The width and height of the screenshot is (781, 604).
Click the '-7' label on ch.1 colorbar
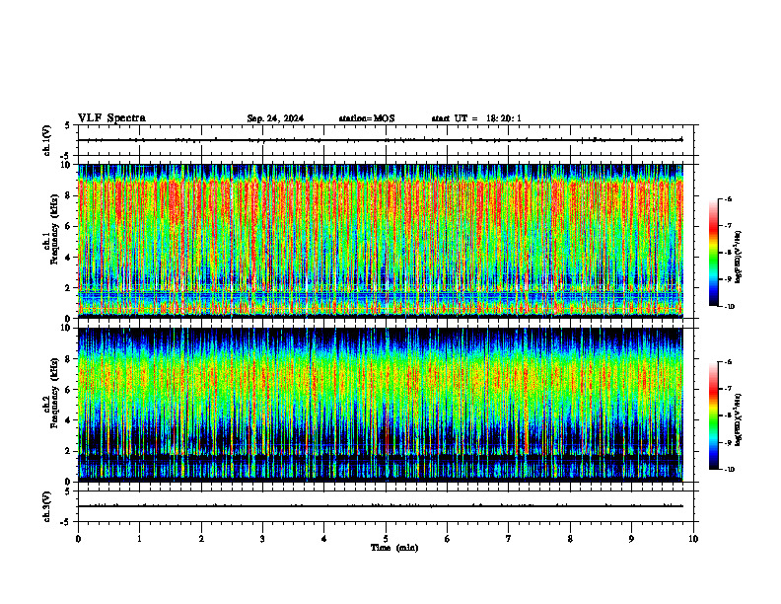point(728,226)
